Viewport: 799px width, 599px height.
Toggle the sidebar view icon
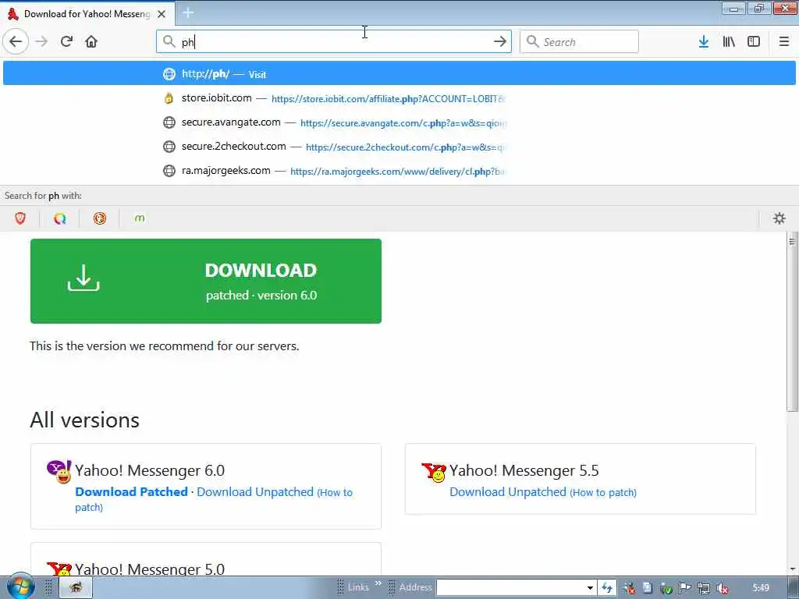pos(754,41)
